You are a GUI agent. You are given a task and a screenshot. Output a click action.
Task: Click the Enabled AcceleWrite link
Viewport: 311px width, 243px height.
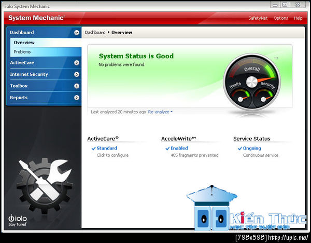point(179,148)
